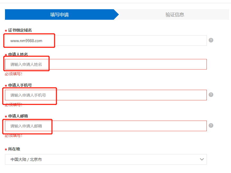
Task: Select the 请输入申请人手机号 input box
Action: click(x=105, y=95)
